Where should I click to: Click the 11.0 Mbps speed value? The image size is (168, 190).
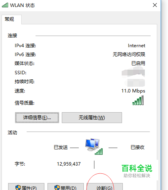pyautogui.click(x=133, y=91)
